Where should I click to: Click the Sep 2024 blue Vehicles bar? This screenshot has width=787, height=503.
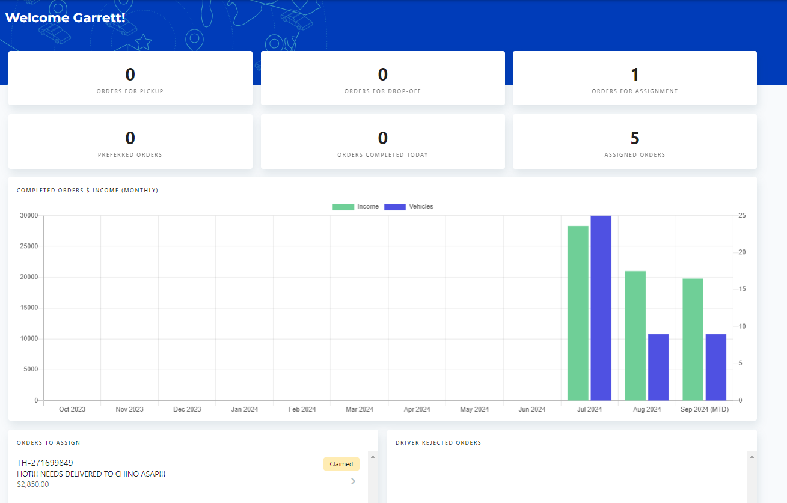[716, 367]
